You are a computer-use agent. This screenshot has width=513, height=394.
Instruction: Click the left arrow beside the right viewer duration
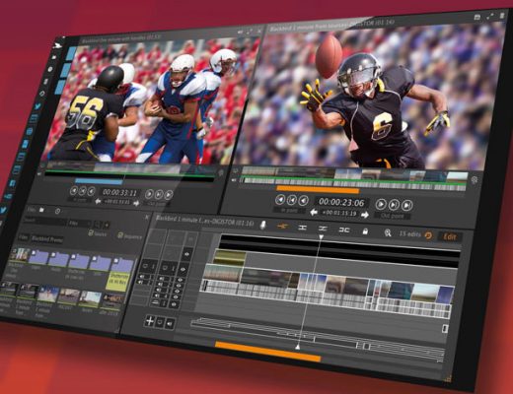coord(314,212)
